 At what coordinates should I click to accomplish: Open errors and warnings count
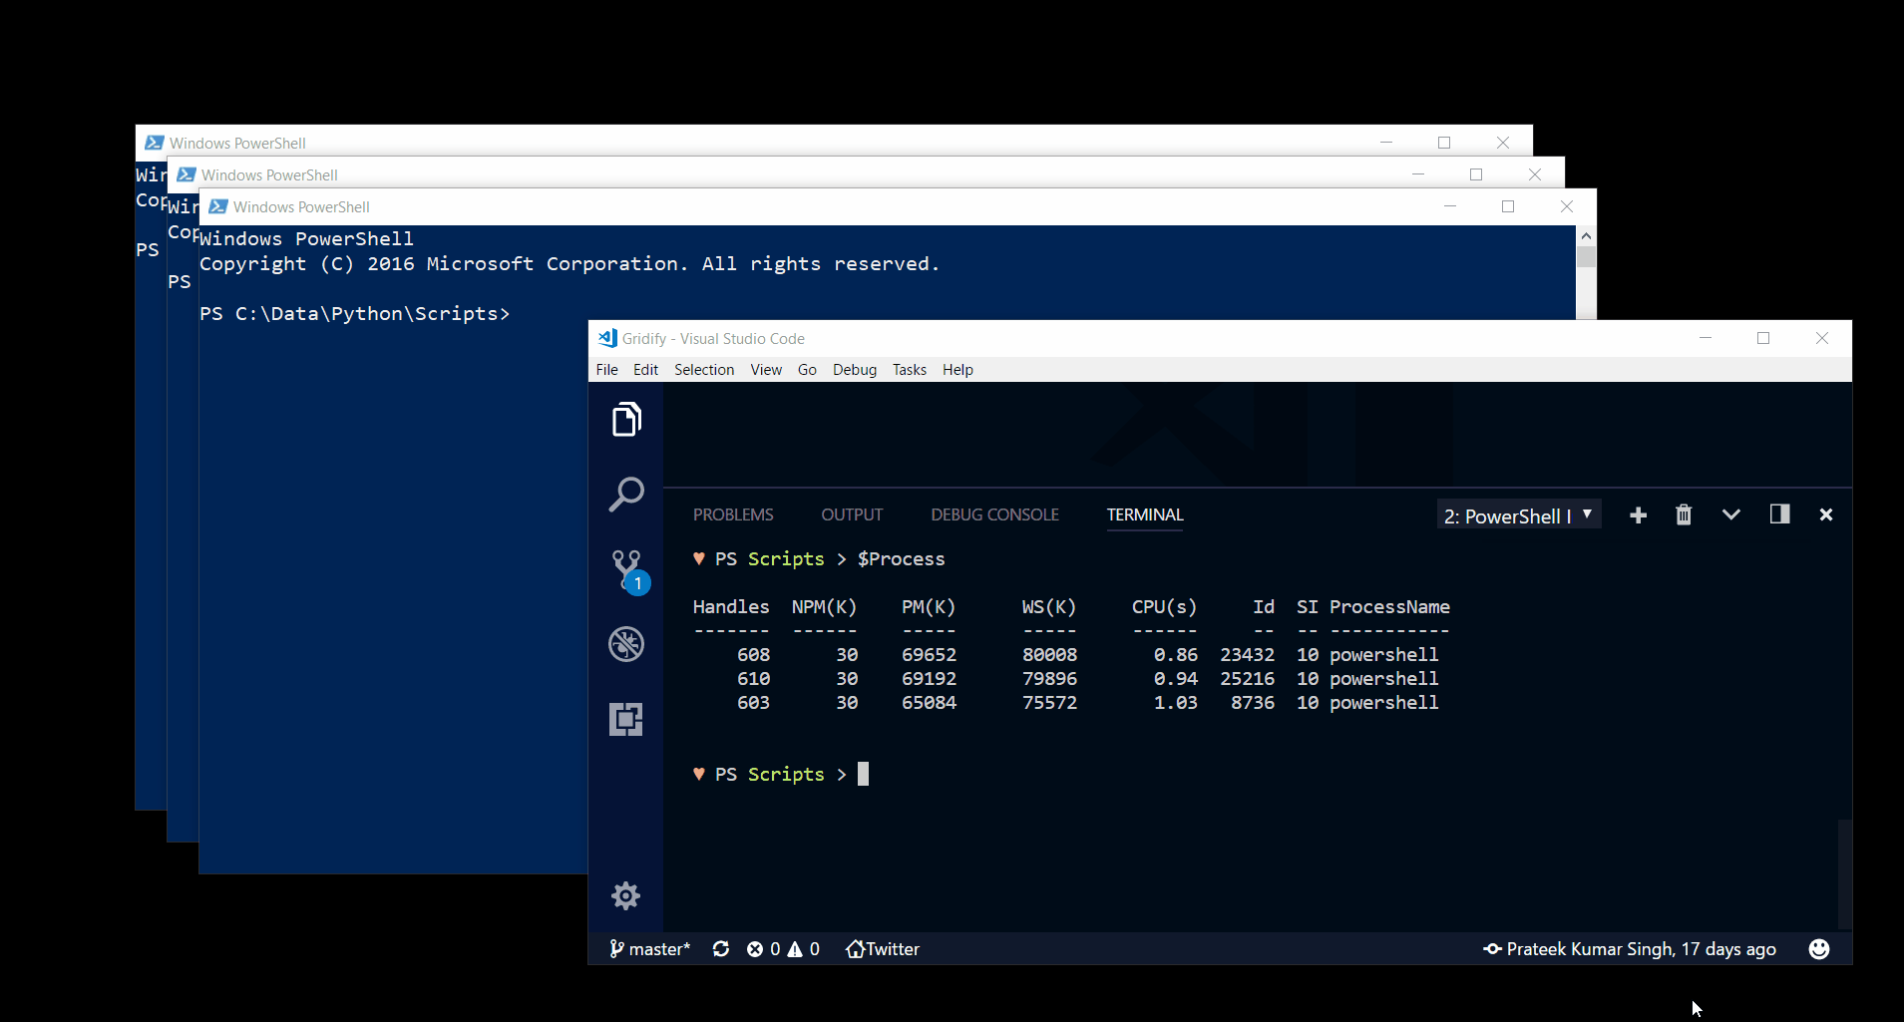pos(784,949)
